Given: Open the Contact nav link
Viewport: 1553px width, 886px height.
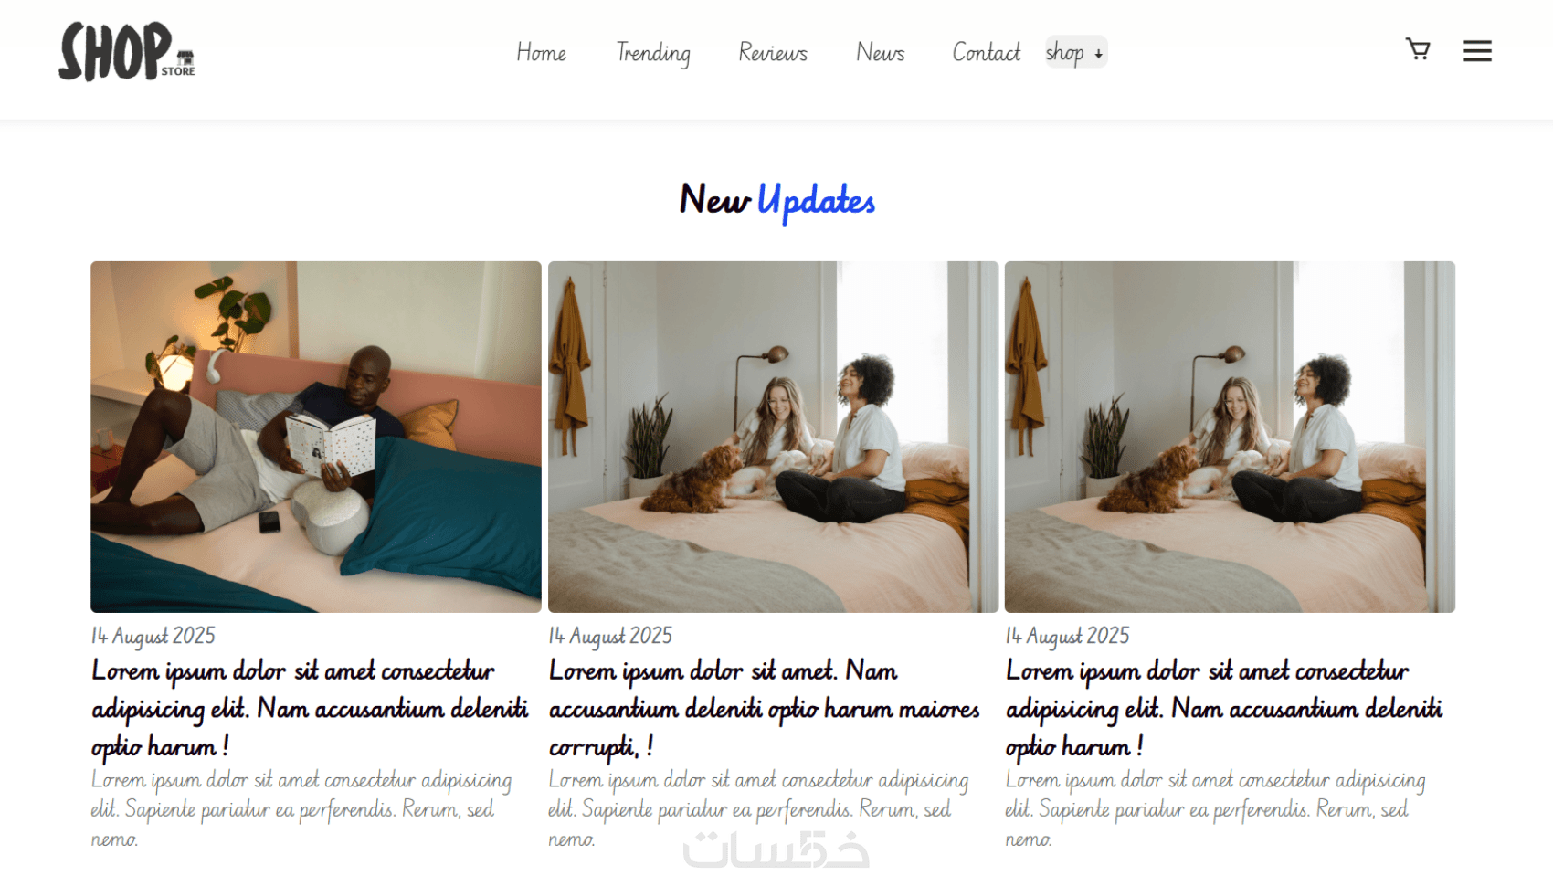Looking at the screenshot, I should 987,53.
